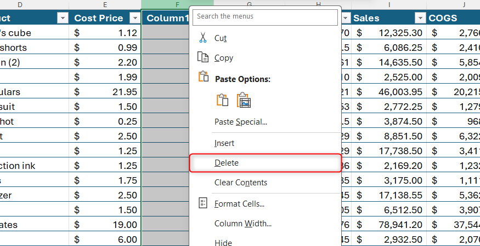Choose Delete to remove the column
This screenshot has width=480, height=246.
click(x=266, y=163)
